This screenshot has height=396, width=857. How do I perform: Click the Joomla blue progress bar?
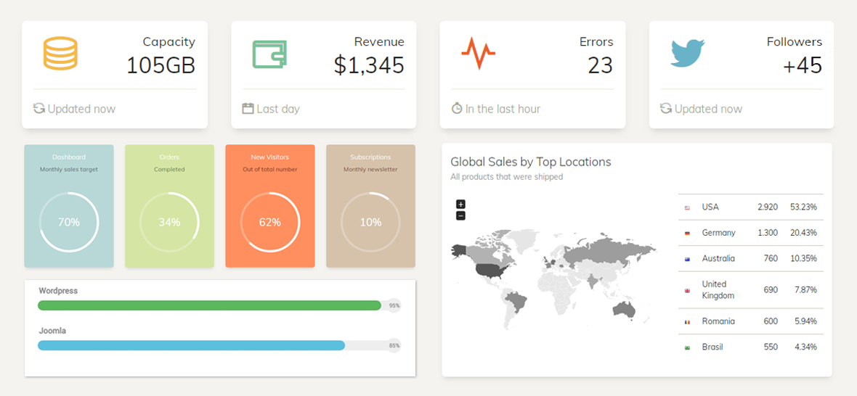[x=191, y=345]
